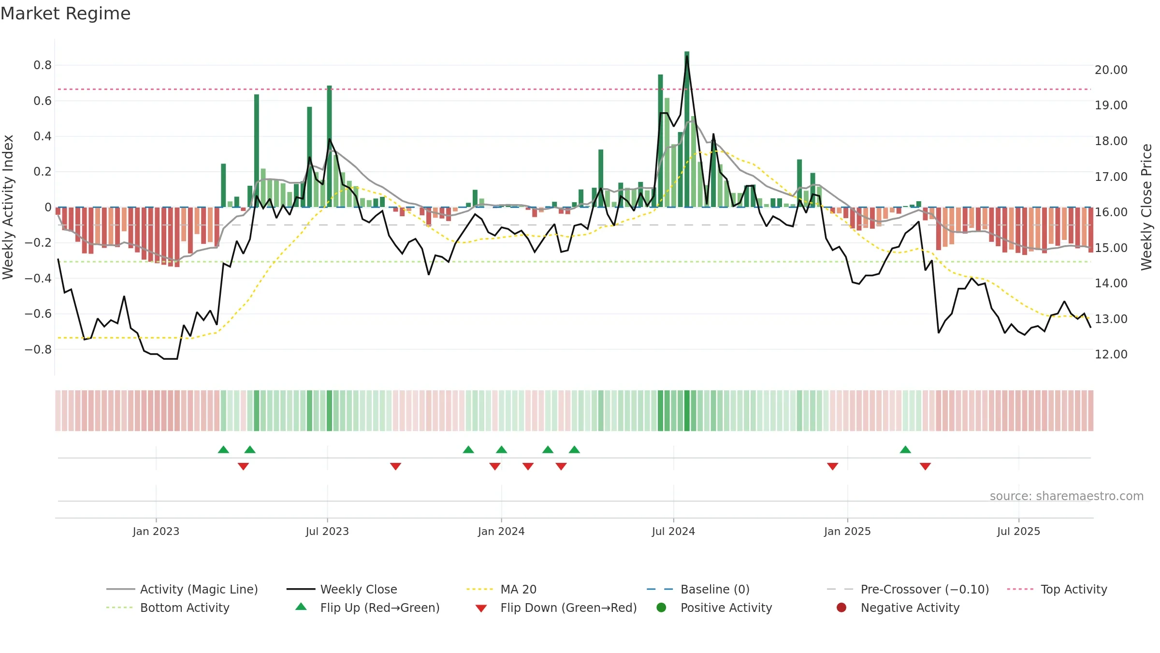Viewport: 1160px width, 653px height.
Task: Click the red down-triangle icon in the legend
Action: (481, 608)
